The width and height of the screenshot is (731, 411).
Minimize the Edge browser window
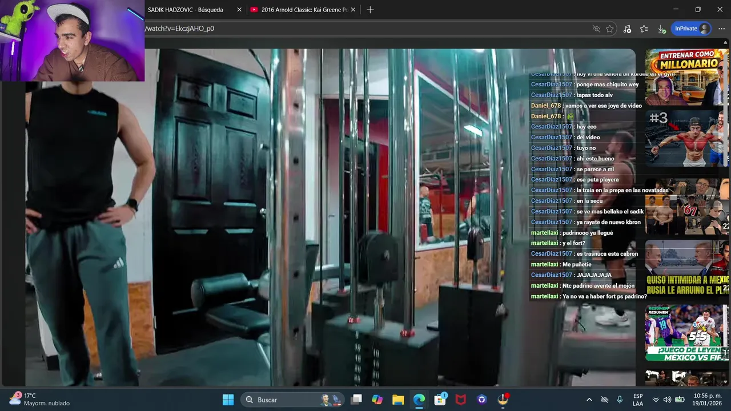coord(676,10)
